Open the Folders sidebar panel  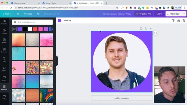pyautogui.click(x=4, y=97)
